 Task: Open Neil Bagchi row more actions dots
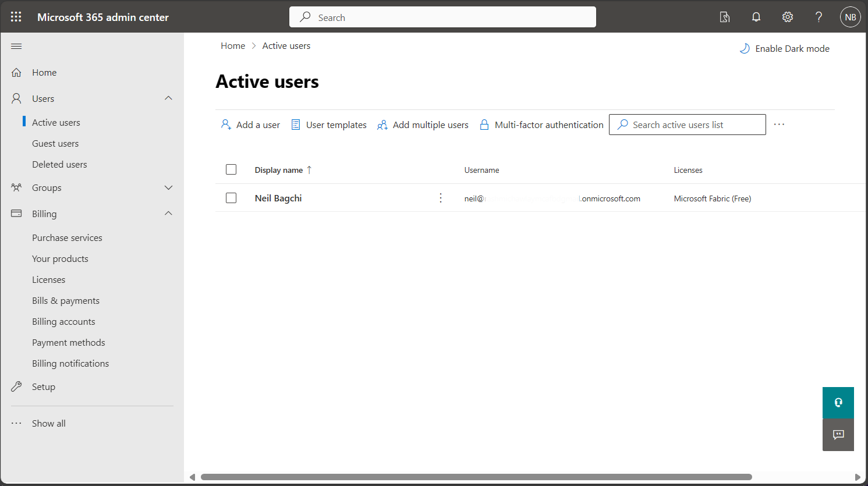click(x=441, y=198)
